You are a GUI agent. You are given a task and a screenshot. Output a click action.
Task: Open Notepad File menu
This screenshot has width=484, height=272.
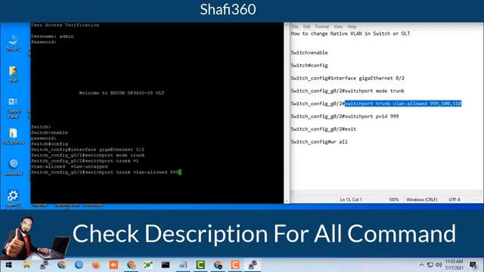tap(295, 26)
